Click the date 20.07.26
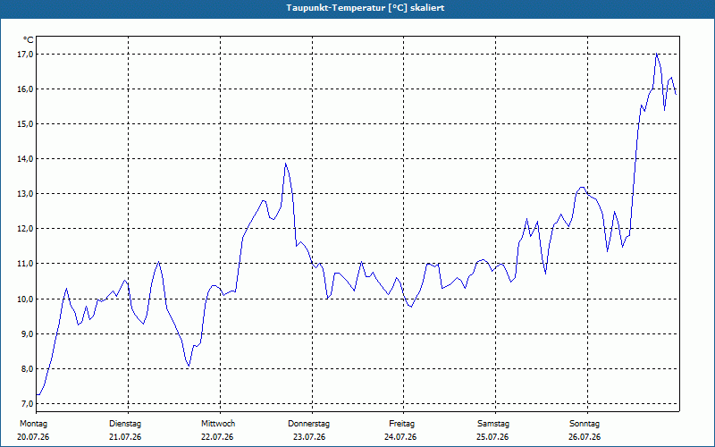Image resolution: width=715 pixels, height=447 pixels. coord(33,437)
